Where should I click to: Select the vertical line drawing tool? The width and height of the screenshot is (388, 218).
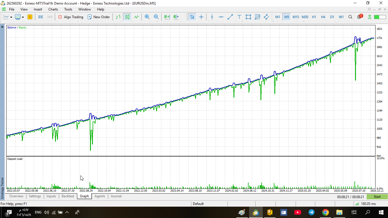pos(212,17)
